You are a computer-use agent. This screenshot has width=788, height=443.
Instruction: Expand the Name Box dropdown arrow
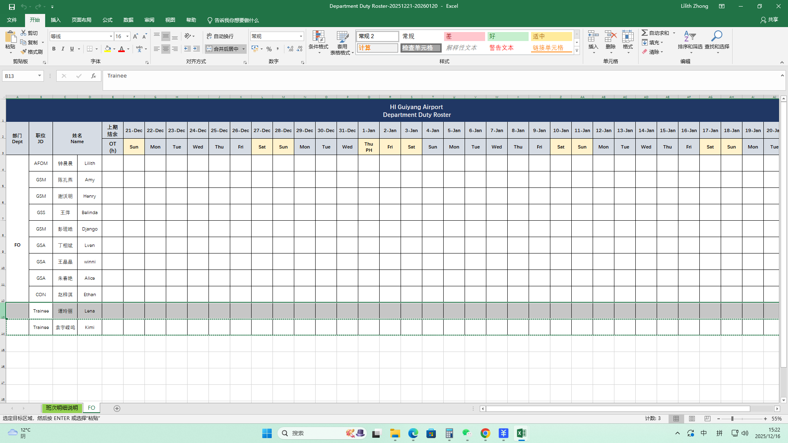point(39,76)
